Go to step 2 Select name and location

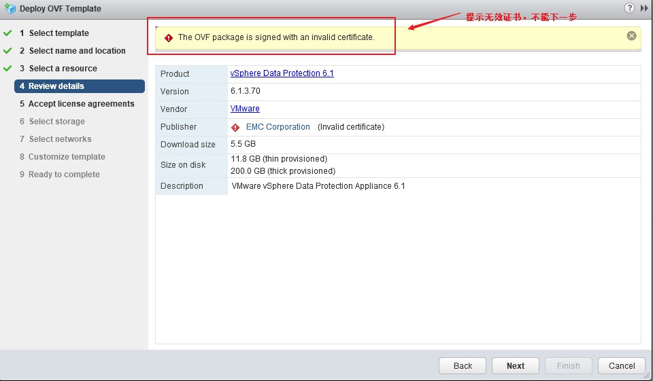(73, 51)
